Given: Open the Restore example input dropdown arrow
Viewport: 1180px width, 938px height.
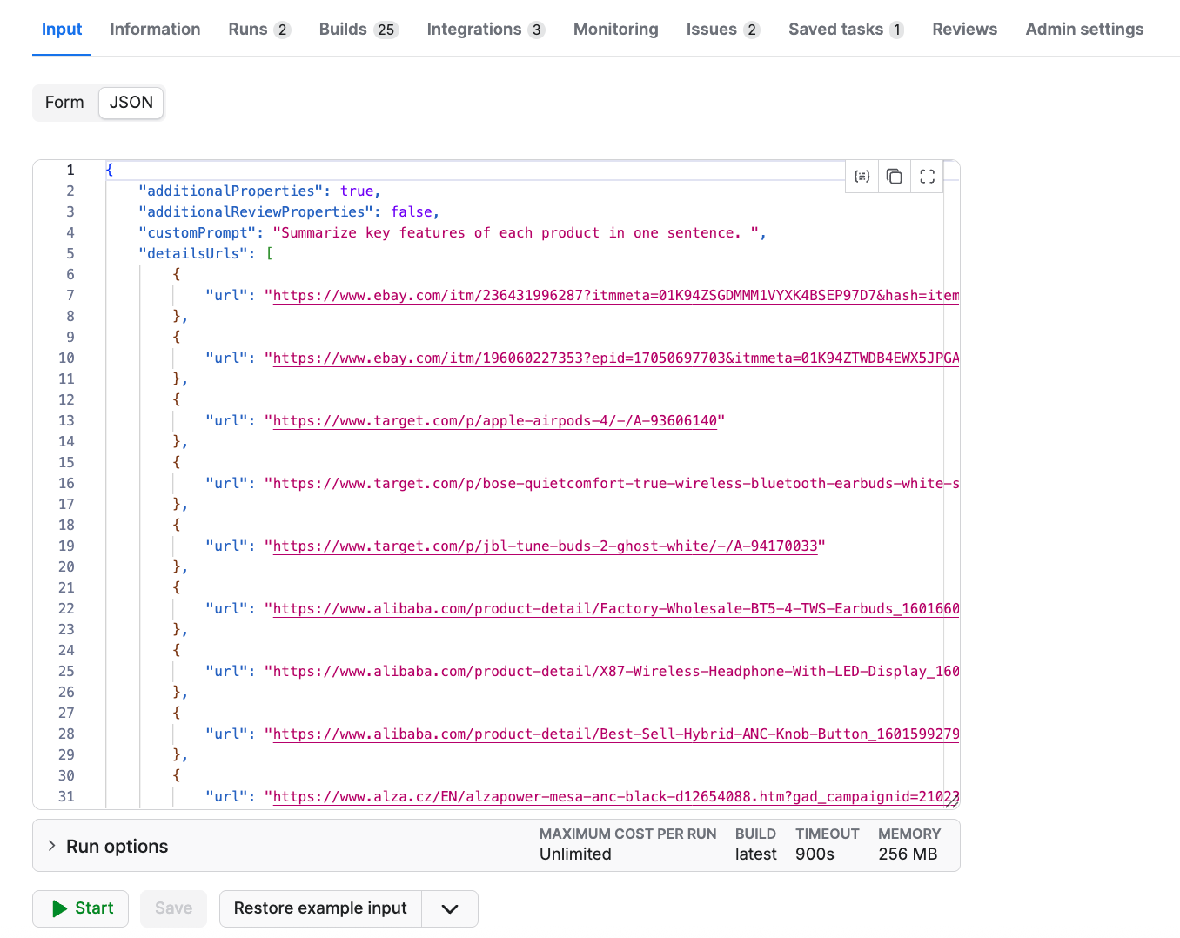Looking at the screenshot, I should pyautogui.click(x=450, y=908).
